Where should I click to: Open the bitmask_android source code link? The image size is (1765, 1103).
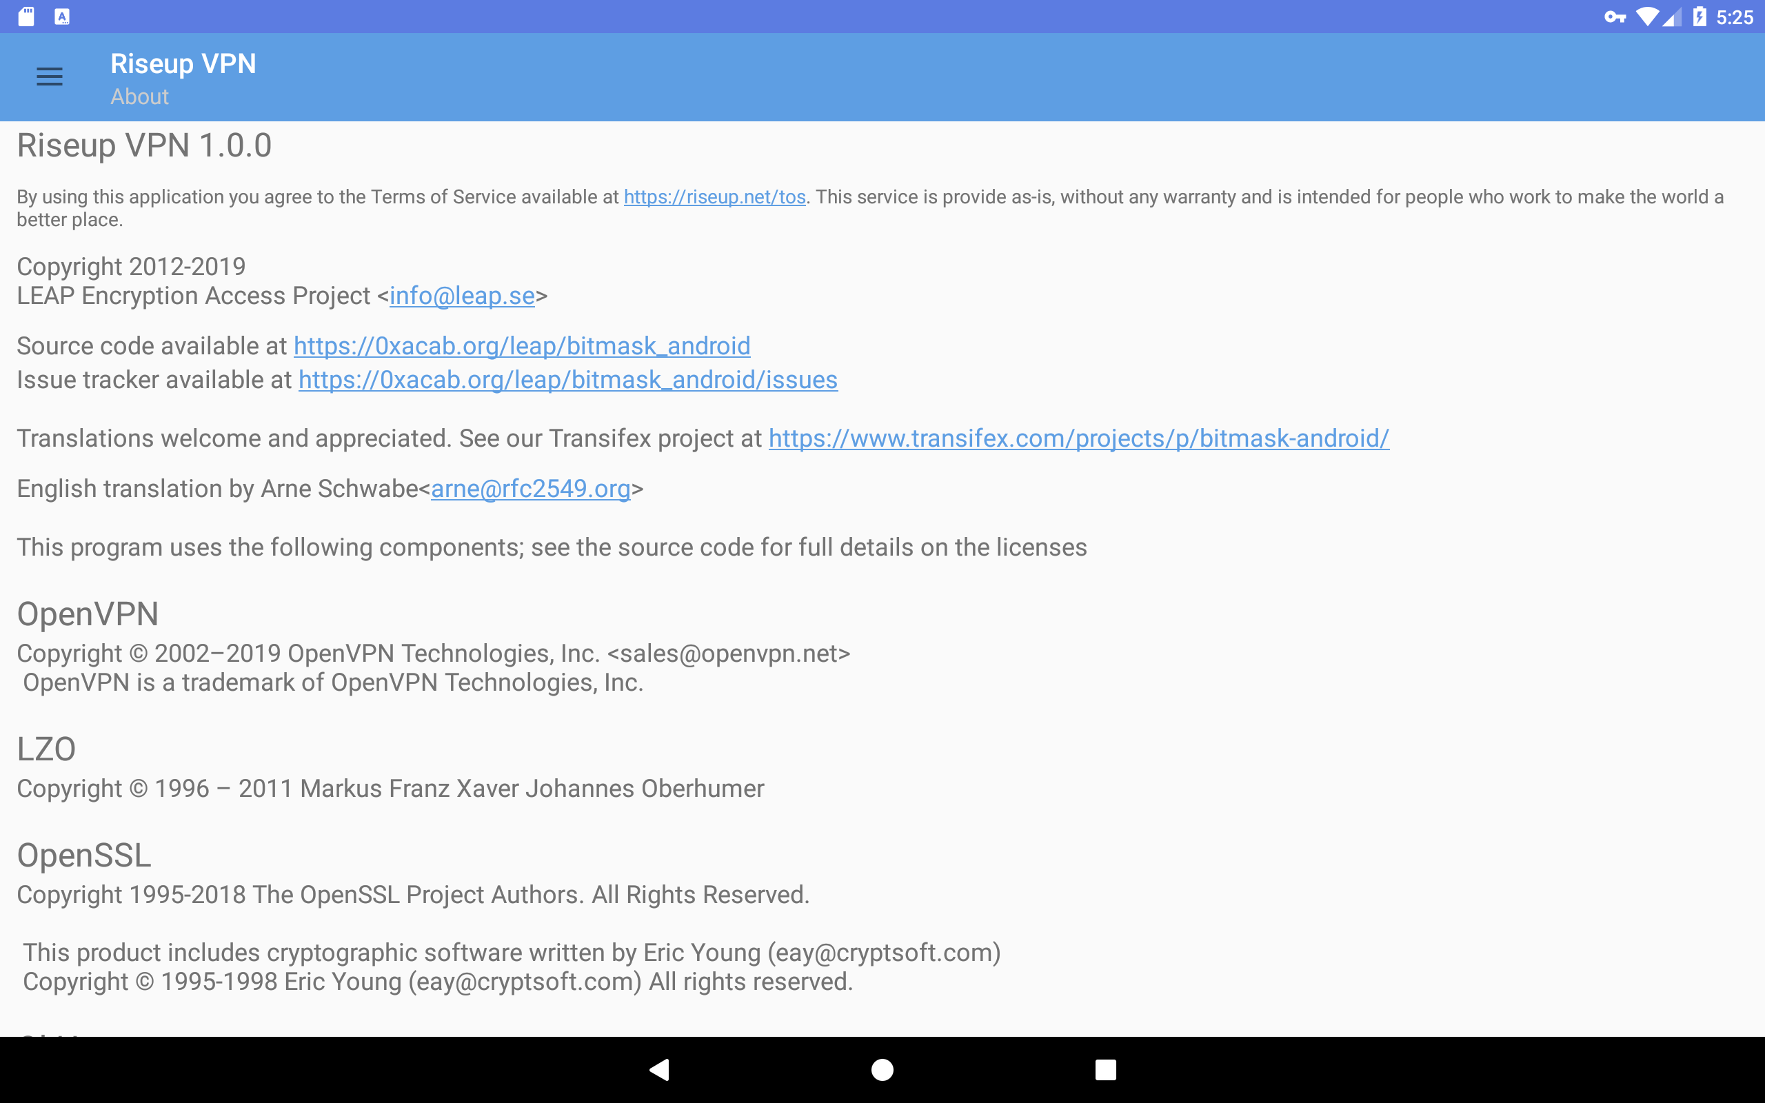pyautogui.click(x=521, y=346)
